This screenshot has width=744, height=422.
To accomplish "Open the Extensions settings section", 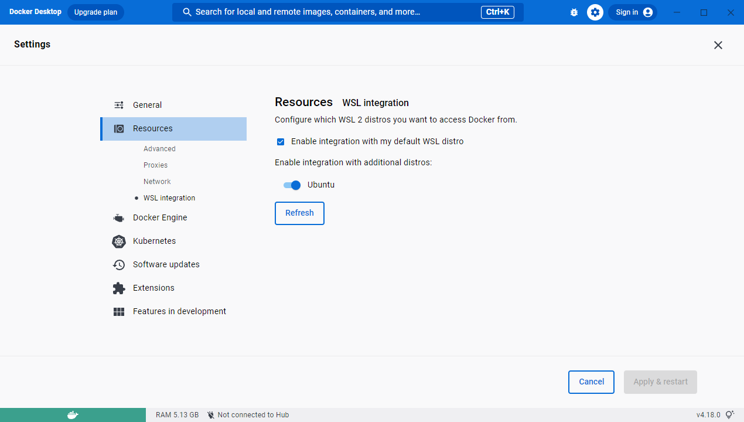I will coord(153,288).
